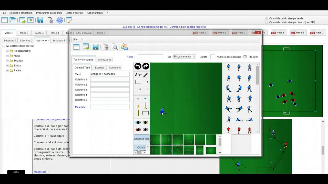
Task: Click the Obiettivo 1 input field
Action: [110, 79]
